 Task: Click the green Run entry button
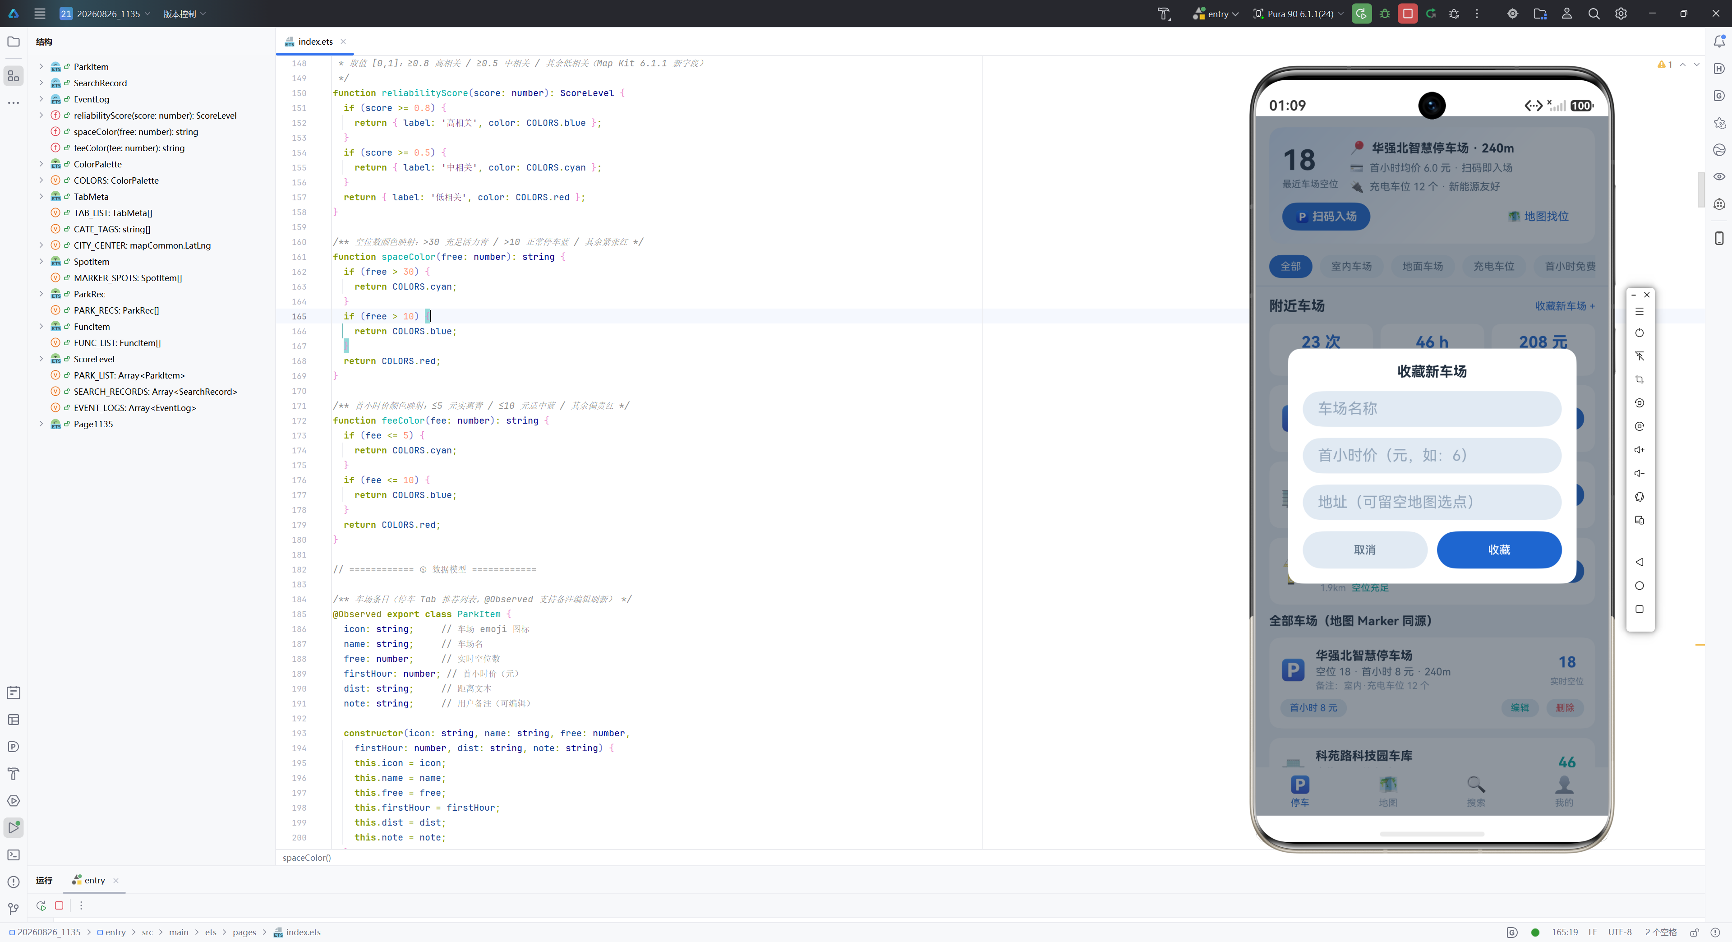(x=1361, y=14)
